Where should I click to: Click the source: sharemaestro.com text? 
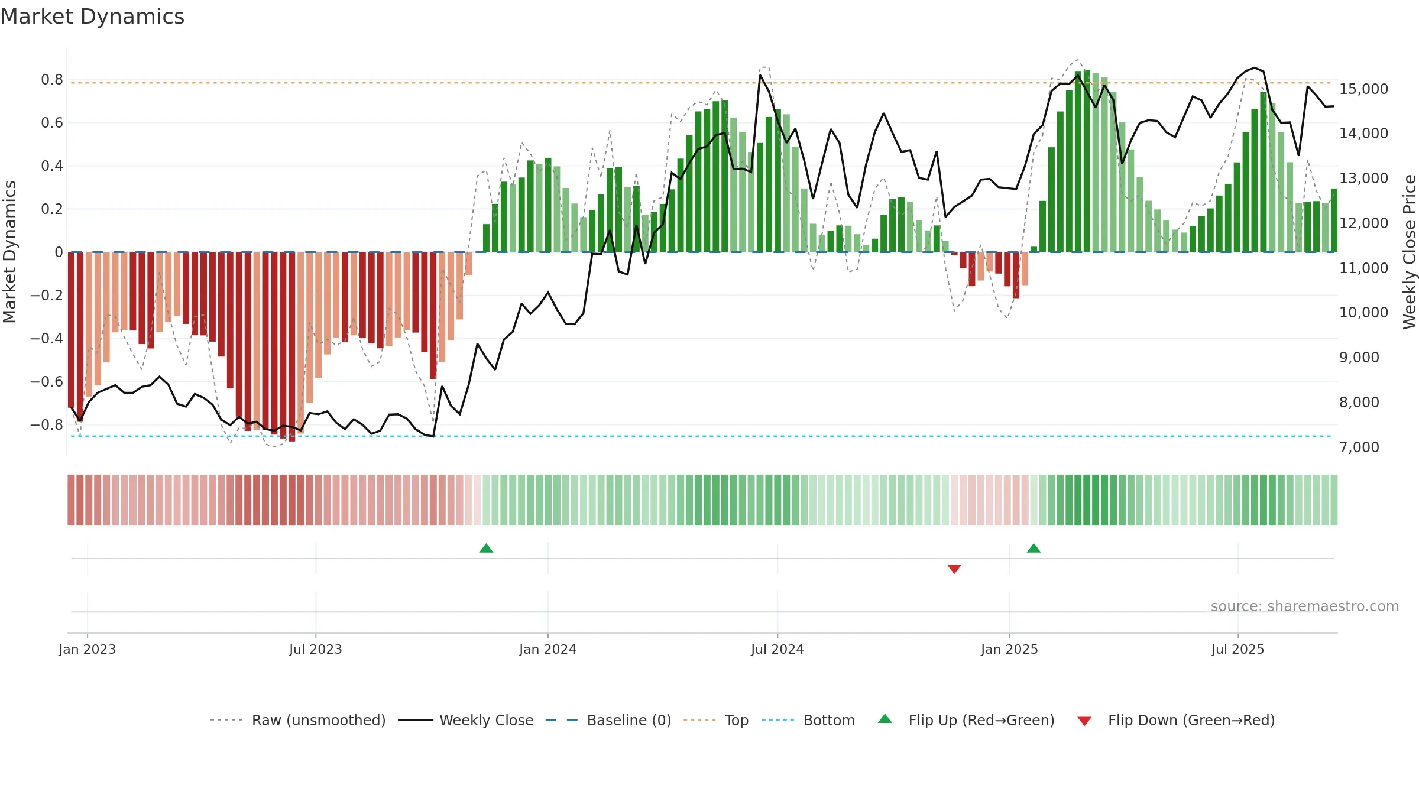(x=1305, y=606)
